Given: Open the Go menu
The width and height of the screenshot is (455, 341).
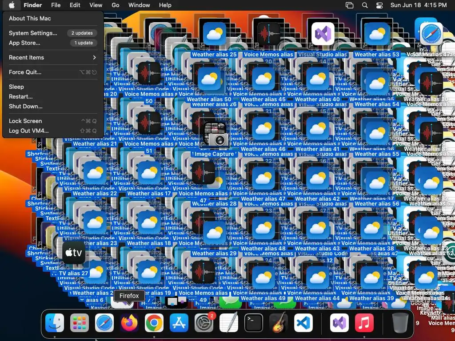Looking at the screenshot, I should point(116,5).
